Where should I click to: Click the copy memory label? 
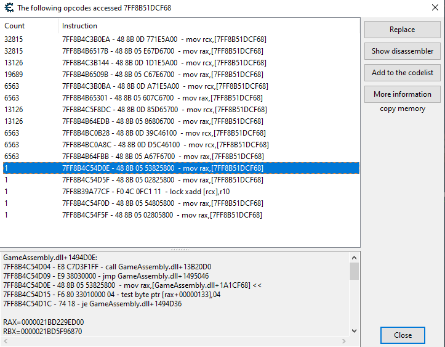click(402, 109)
